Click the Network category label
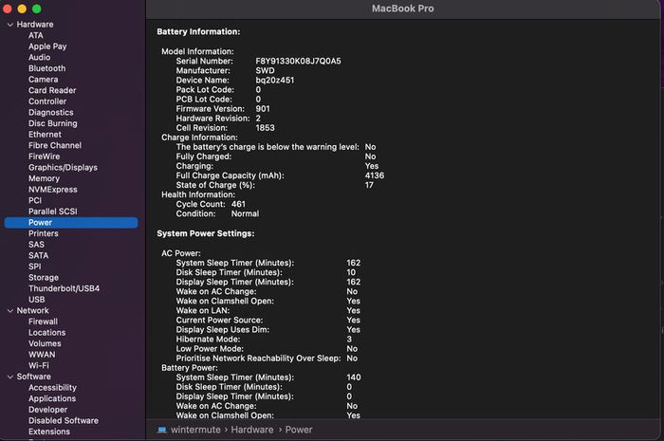Image resolution: width=664 pixels, height=441 pixels. pos(32,311)
